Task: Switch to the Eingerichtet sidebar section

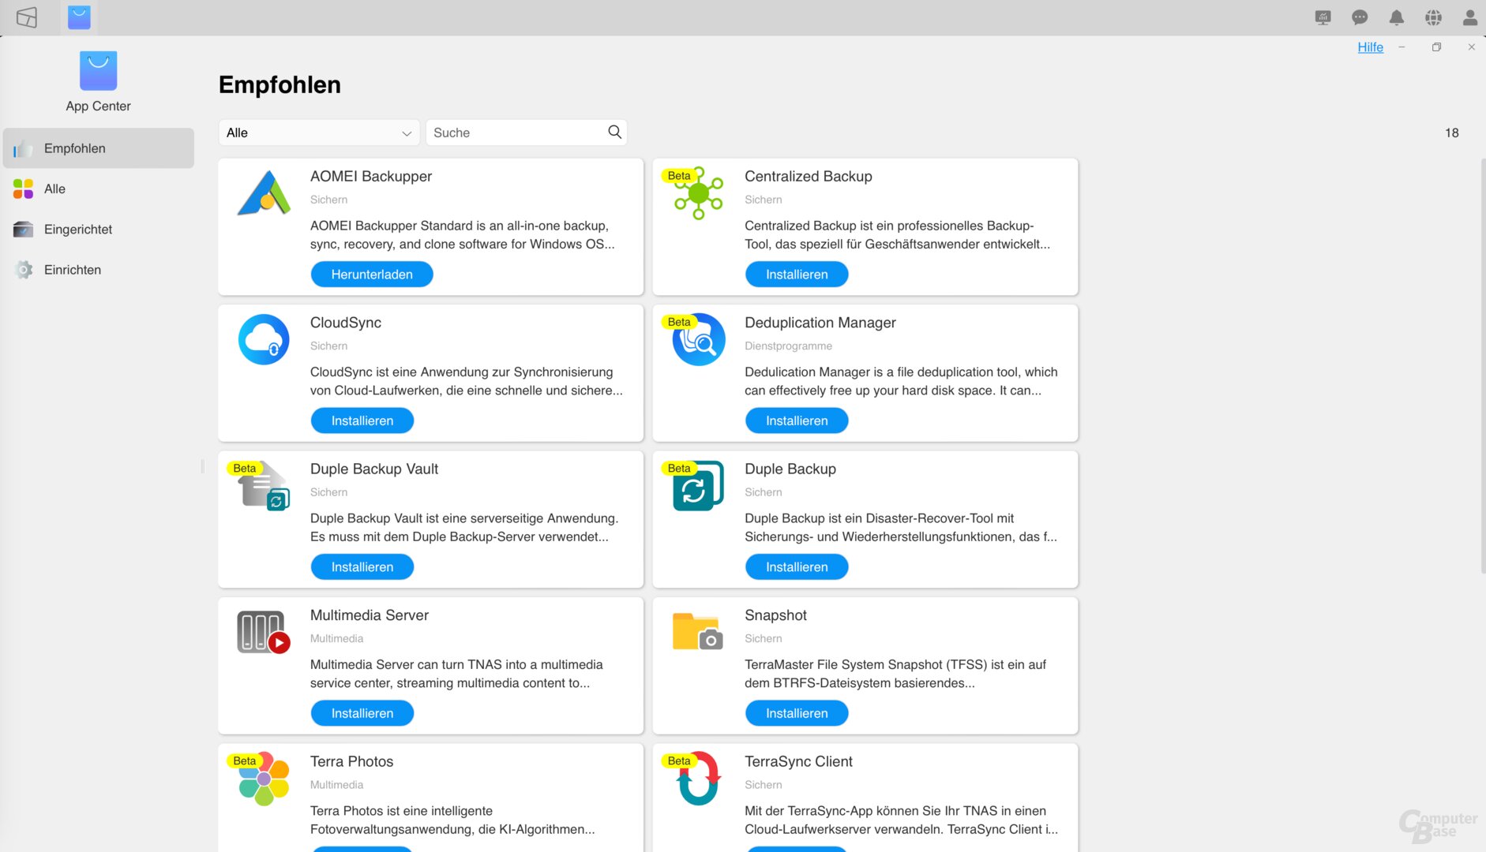Action: (x=78, y=229)
